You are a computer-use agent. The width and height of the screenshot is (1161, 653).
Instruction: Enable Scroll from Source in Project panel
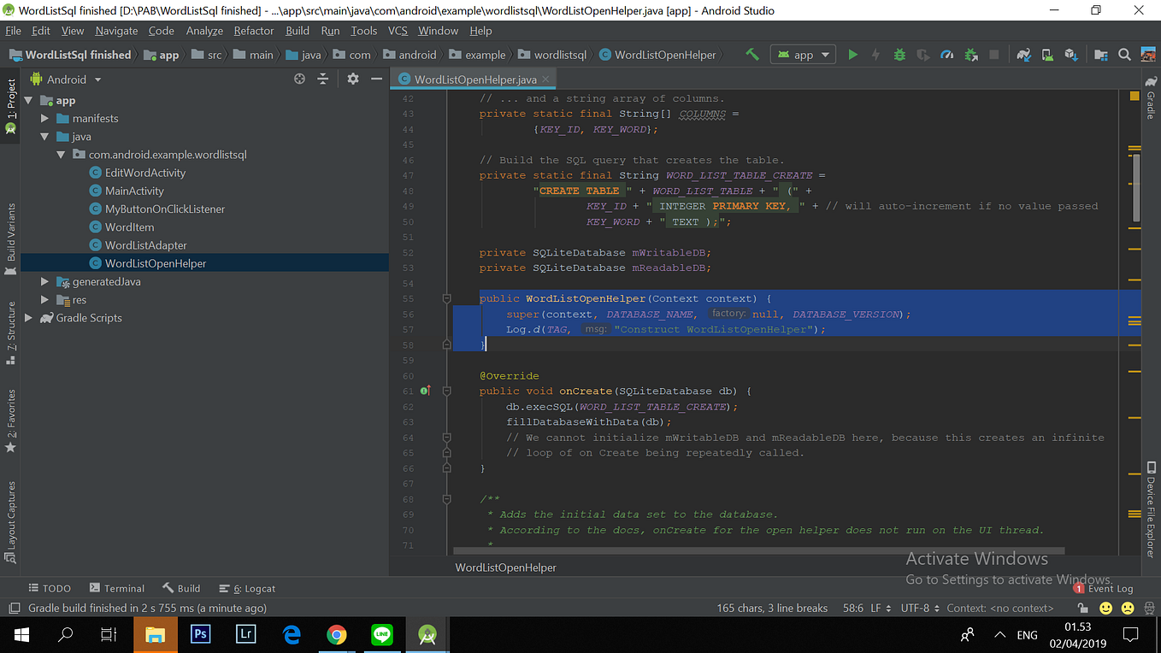[299, 79]
